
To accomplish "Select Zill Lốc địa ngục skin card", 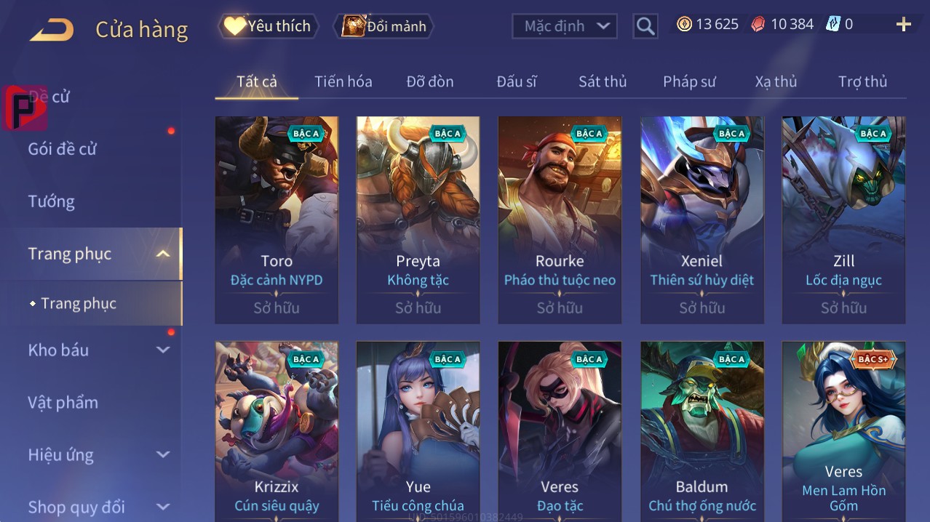I will point(843,220).
